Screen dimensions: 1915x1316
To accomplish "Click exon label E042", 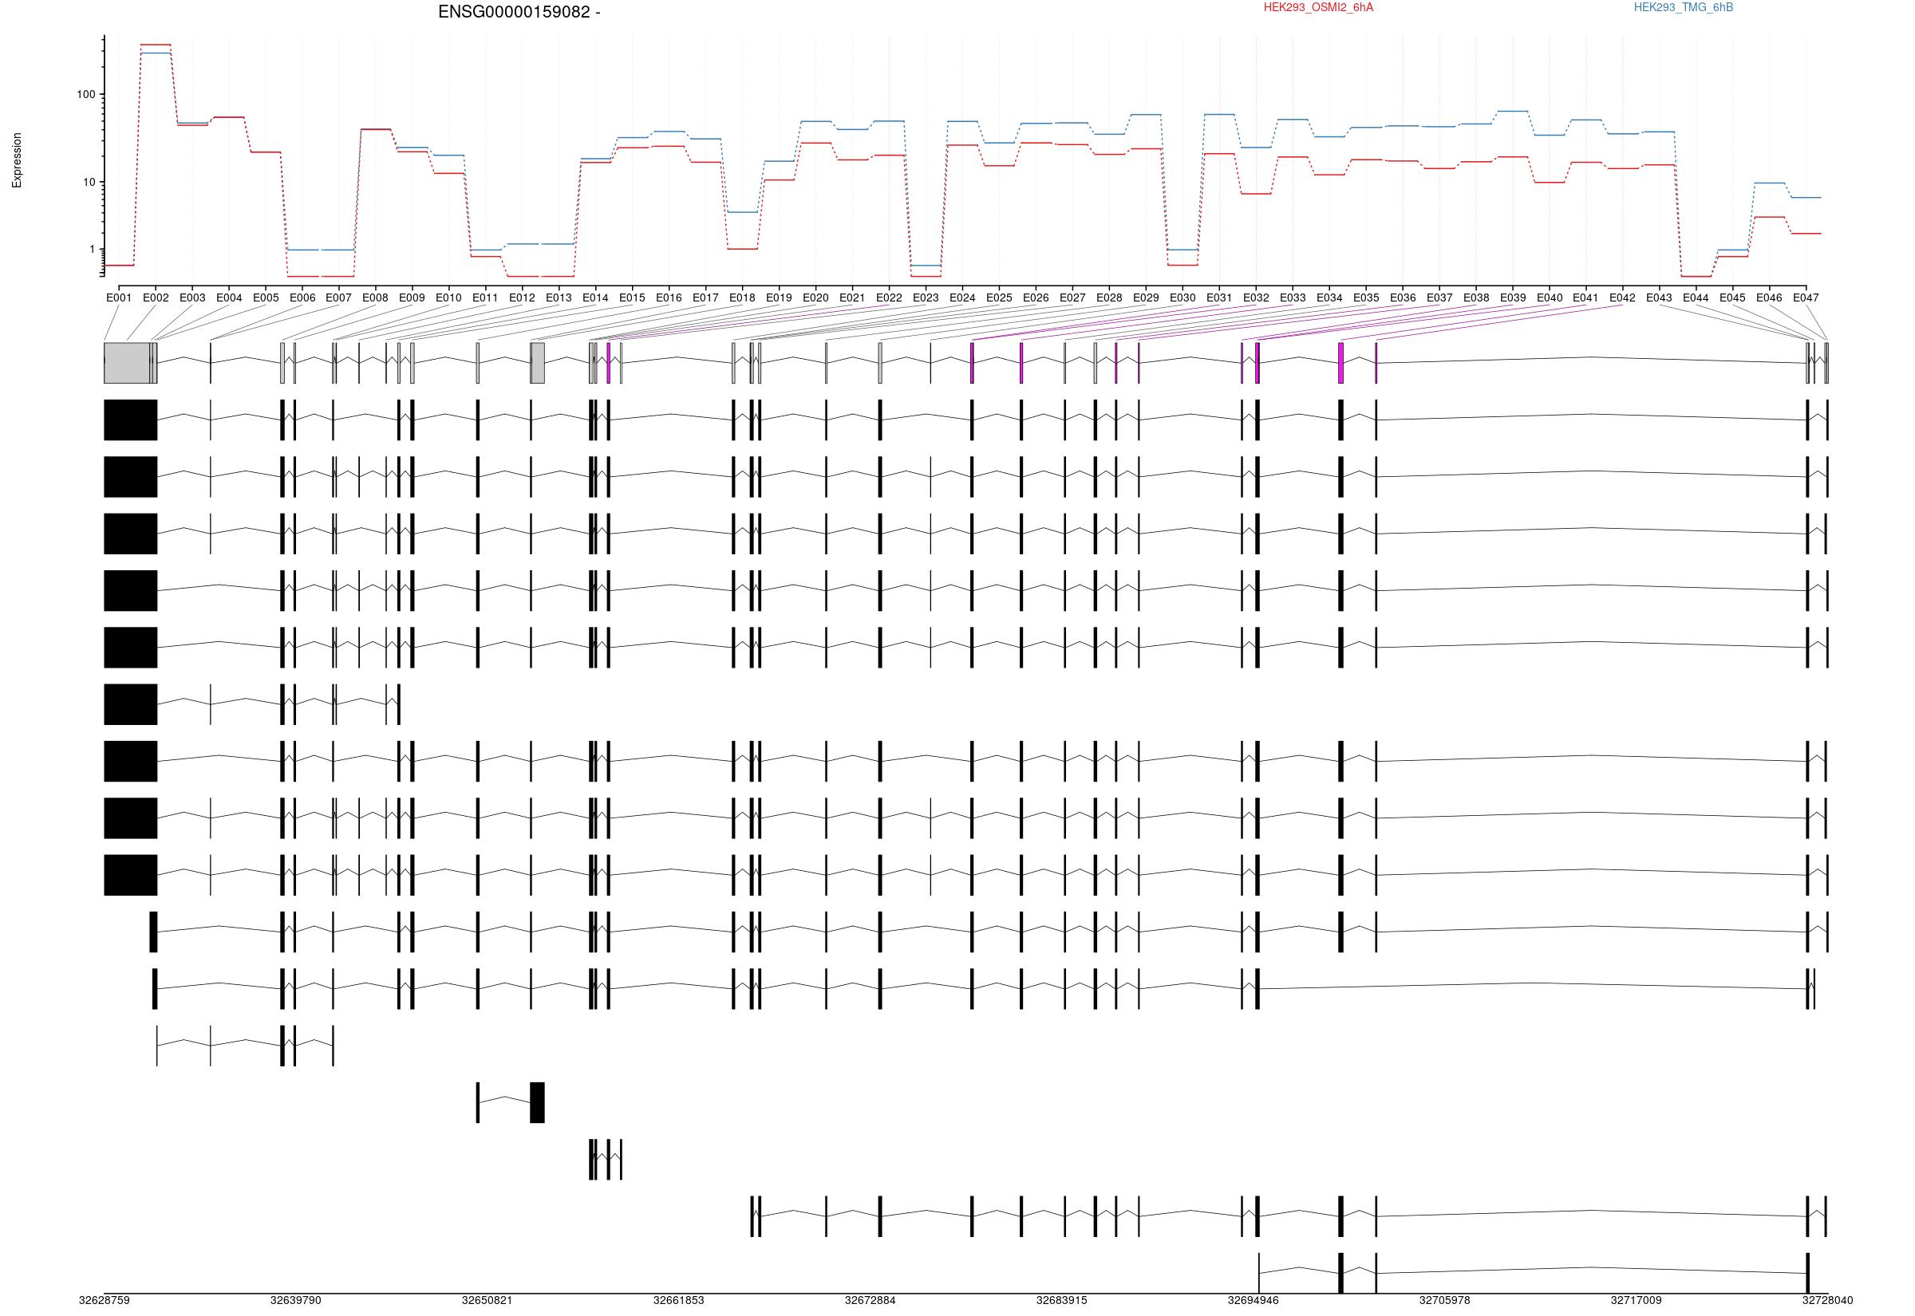I will (1623, 297).
